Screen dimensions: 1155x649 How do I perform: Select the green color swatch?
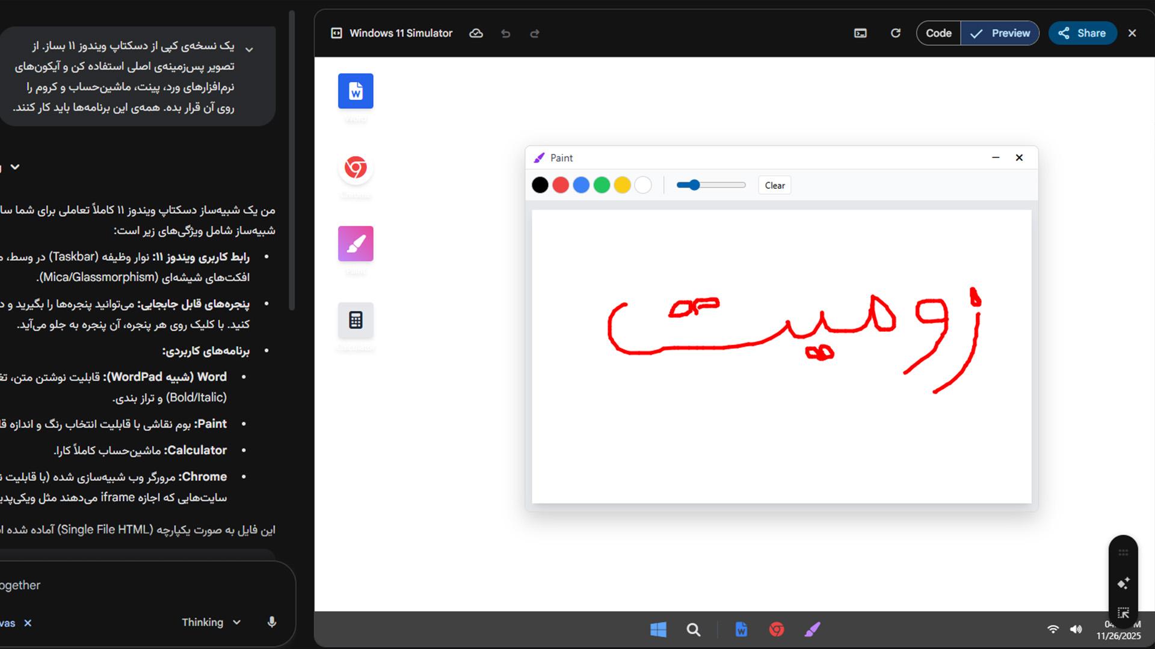pyautogui.click(x=602, y=185)
